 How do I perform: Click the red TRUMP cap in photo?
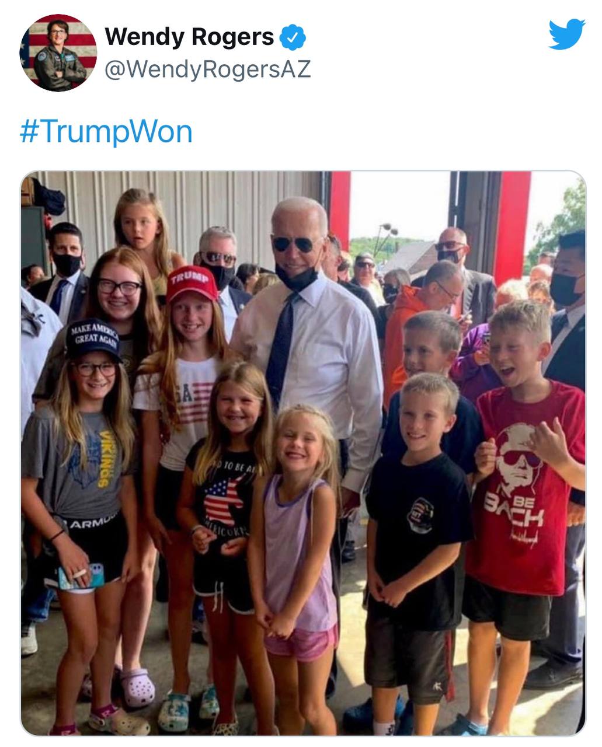click(x=192, y=283)
